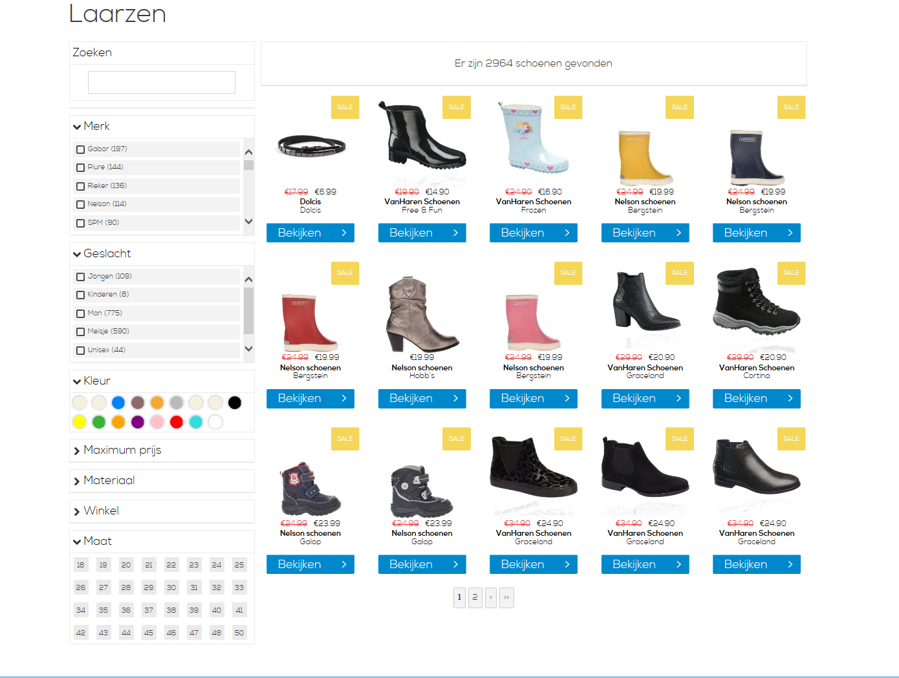Tick the Kinderen (8) gender filter

click(x=81, y=295)
